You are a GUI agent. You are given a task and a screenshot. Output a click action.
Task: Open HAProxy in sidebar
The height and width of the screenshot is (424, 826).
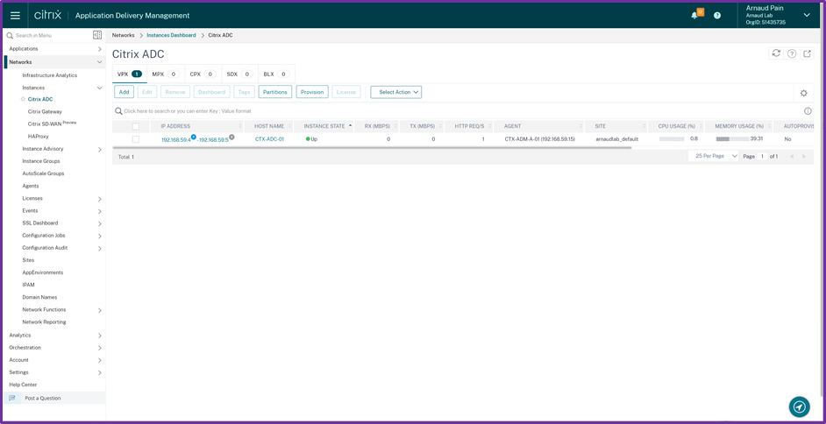(38, 137)
